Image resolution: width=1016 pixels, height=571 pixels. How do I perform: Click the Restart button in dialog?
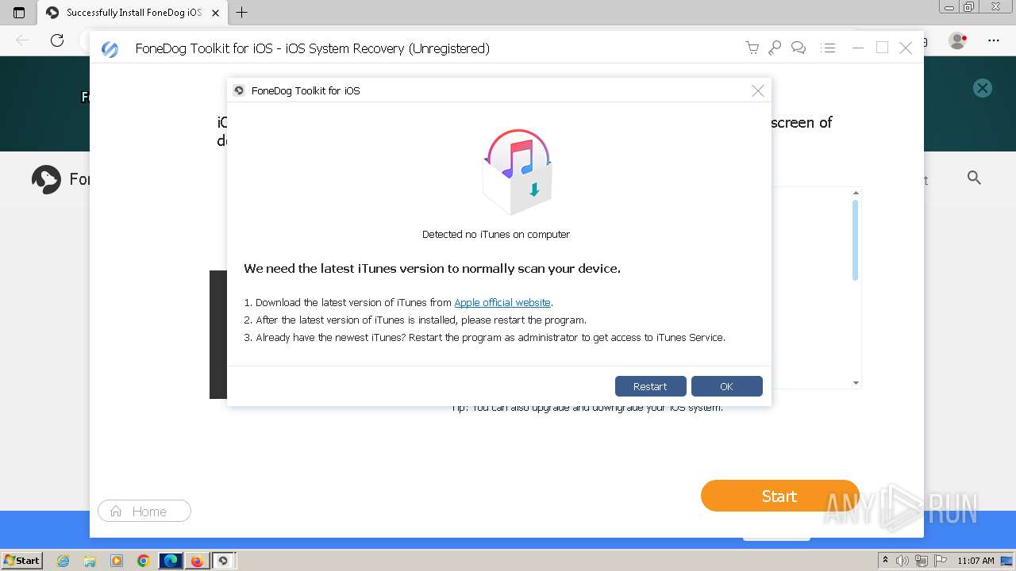click(650, 386)
